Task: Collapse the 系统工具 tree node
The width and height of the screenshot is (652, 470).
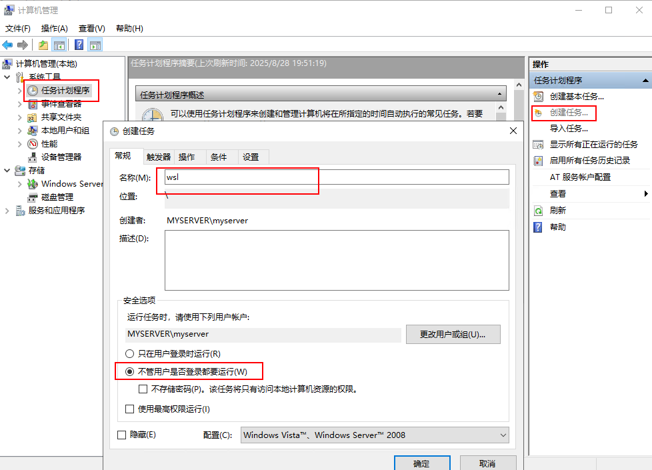Action: coord(7,77)
